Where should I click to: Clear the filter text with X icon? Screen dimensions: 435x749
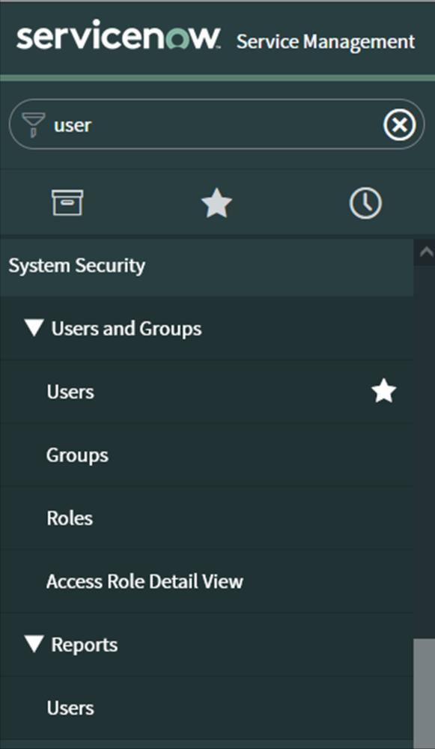(x=400, y=125)
